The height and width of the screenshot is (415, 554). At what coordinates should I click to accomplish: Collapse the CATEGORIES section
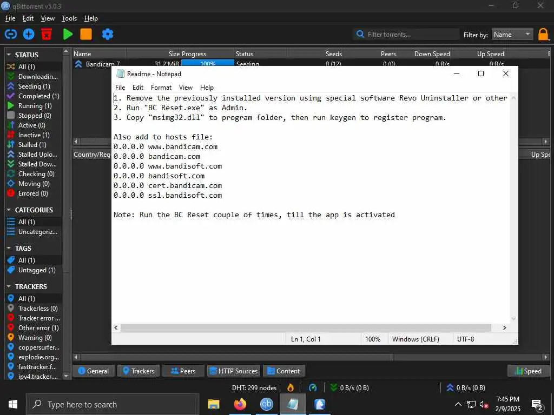(9, 210)
